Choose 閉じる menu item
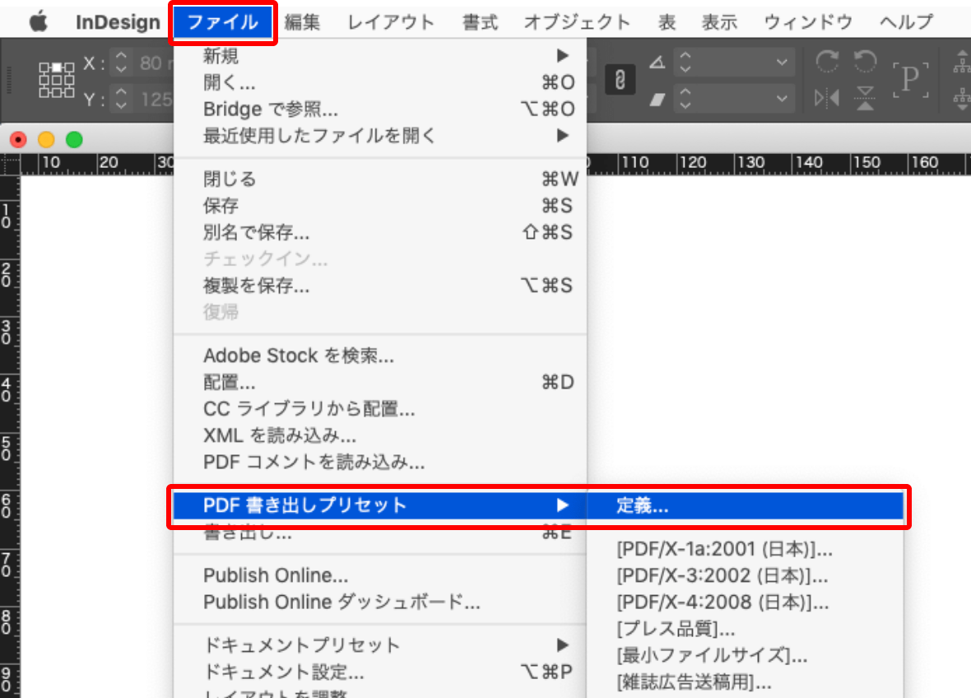 380,179
